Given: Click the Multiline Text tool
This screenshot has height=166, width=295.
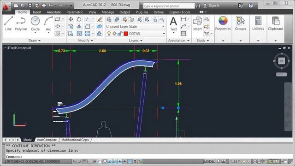Looking at the screenshot, I should point(173,24).
